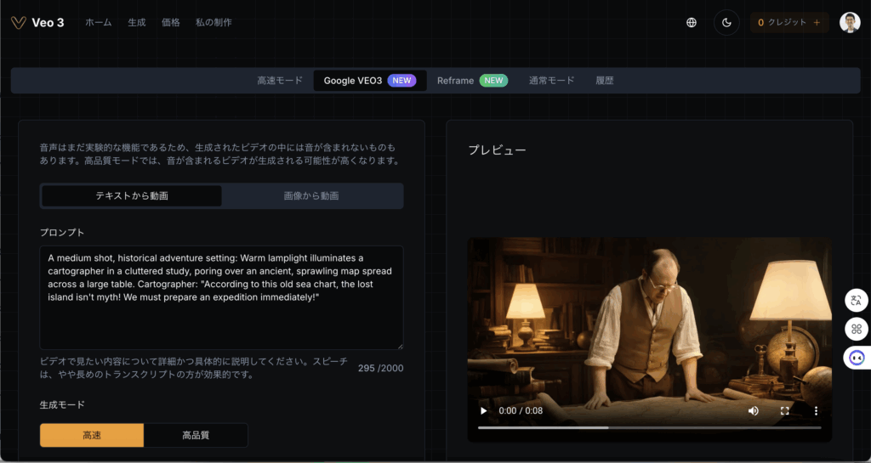Switch to Reframe tab
Screen dimensions: 871x463
472,81
